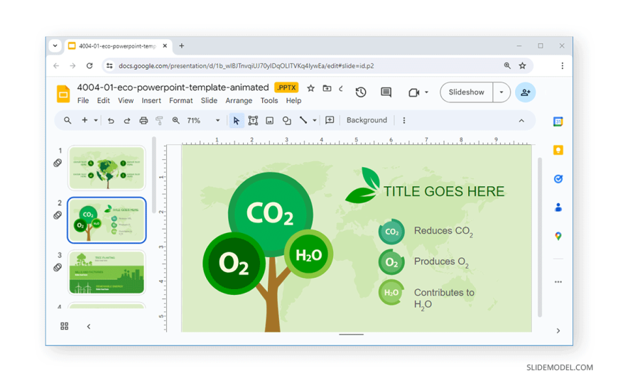Open Slideshow options dropdown arrow
This screenshot has height=383, width=618.
(x=502, y=92)
